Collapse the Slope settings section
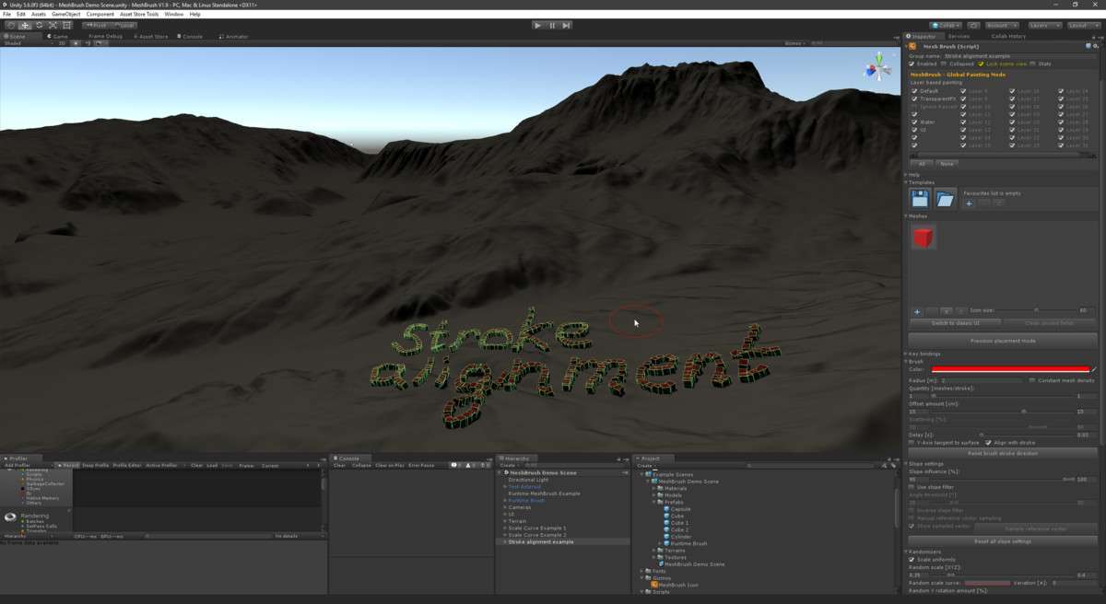The image size is (1106, 604). [924, 464]
